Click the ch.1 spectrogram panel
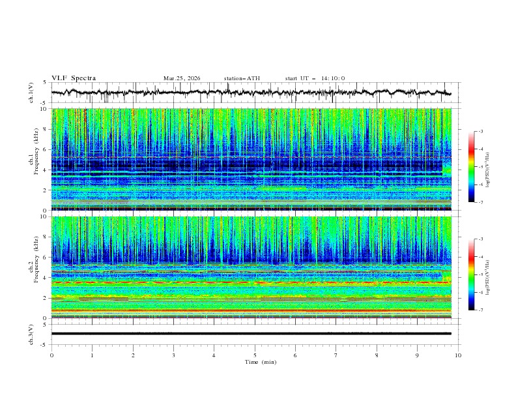 point(251,159)
